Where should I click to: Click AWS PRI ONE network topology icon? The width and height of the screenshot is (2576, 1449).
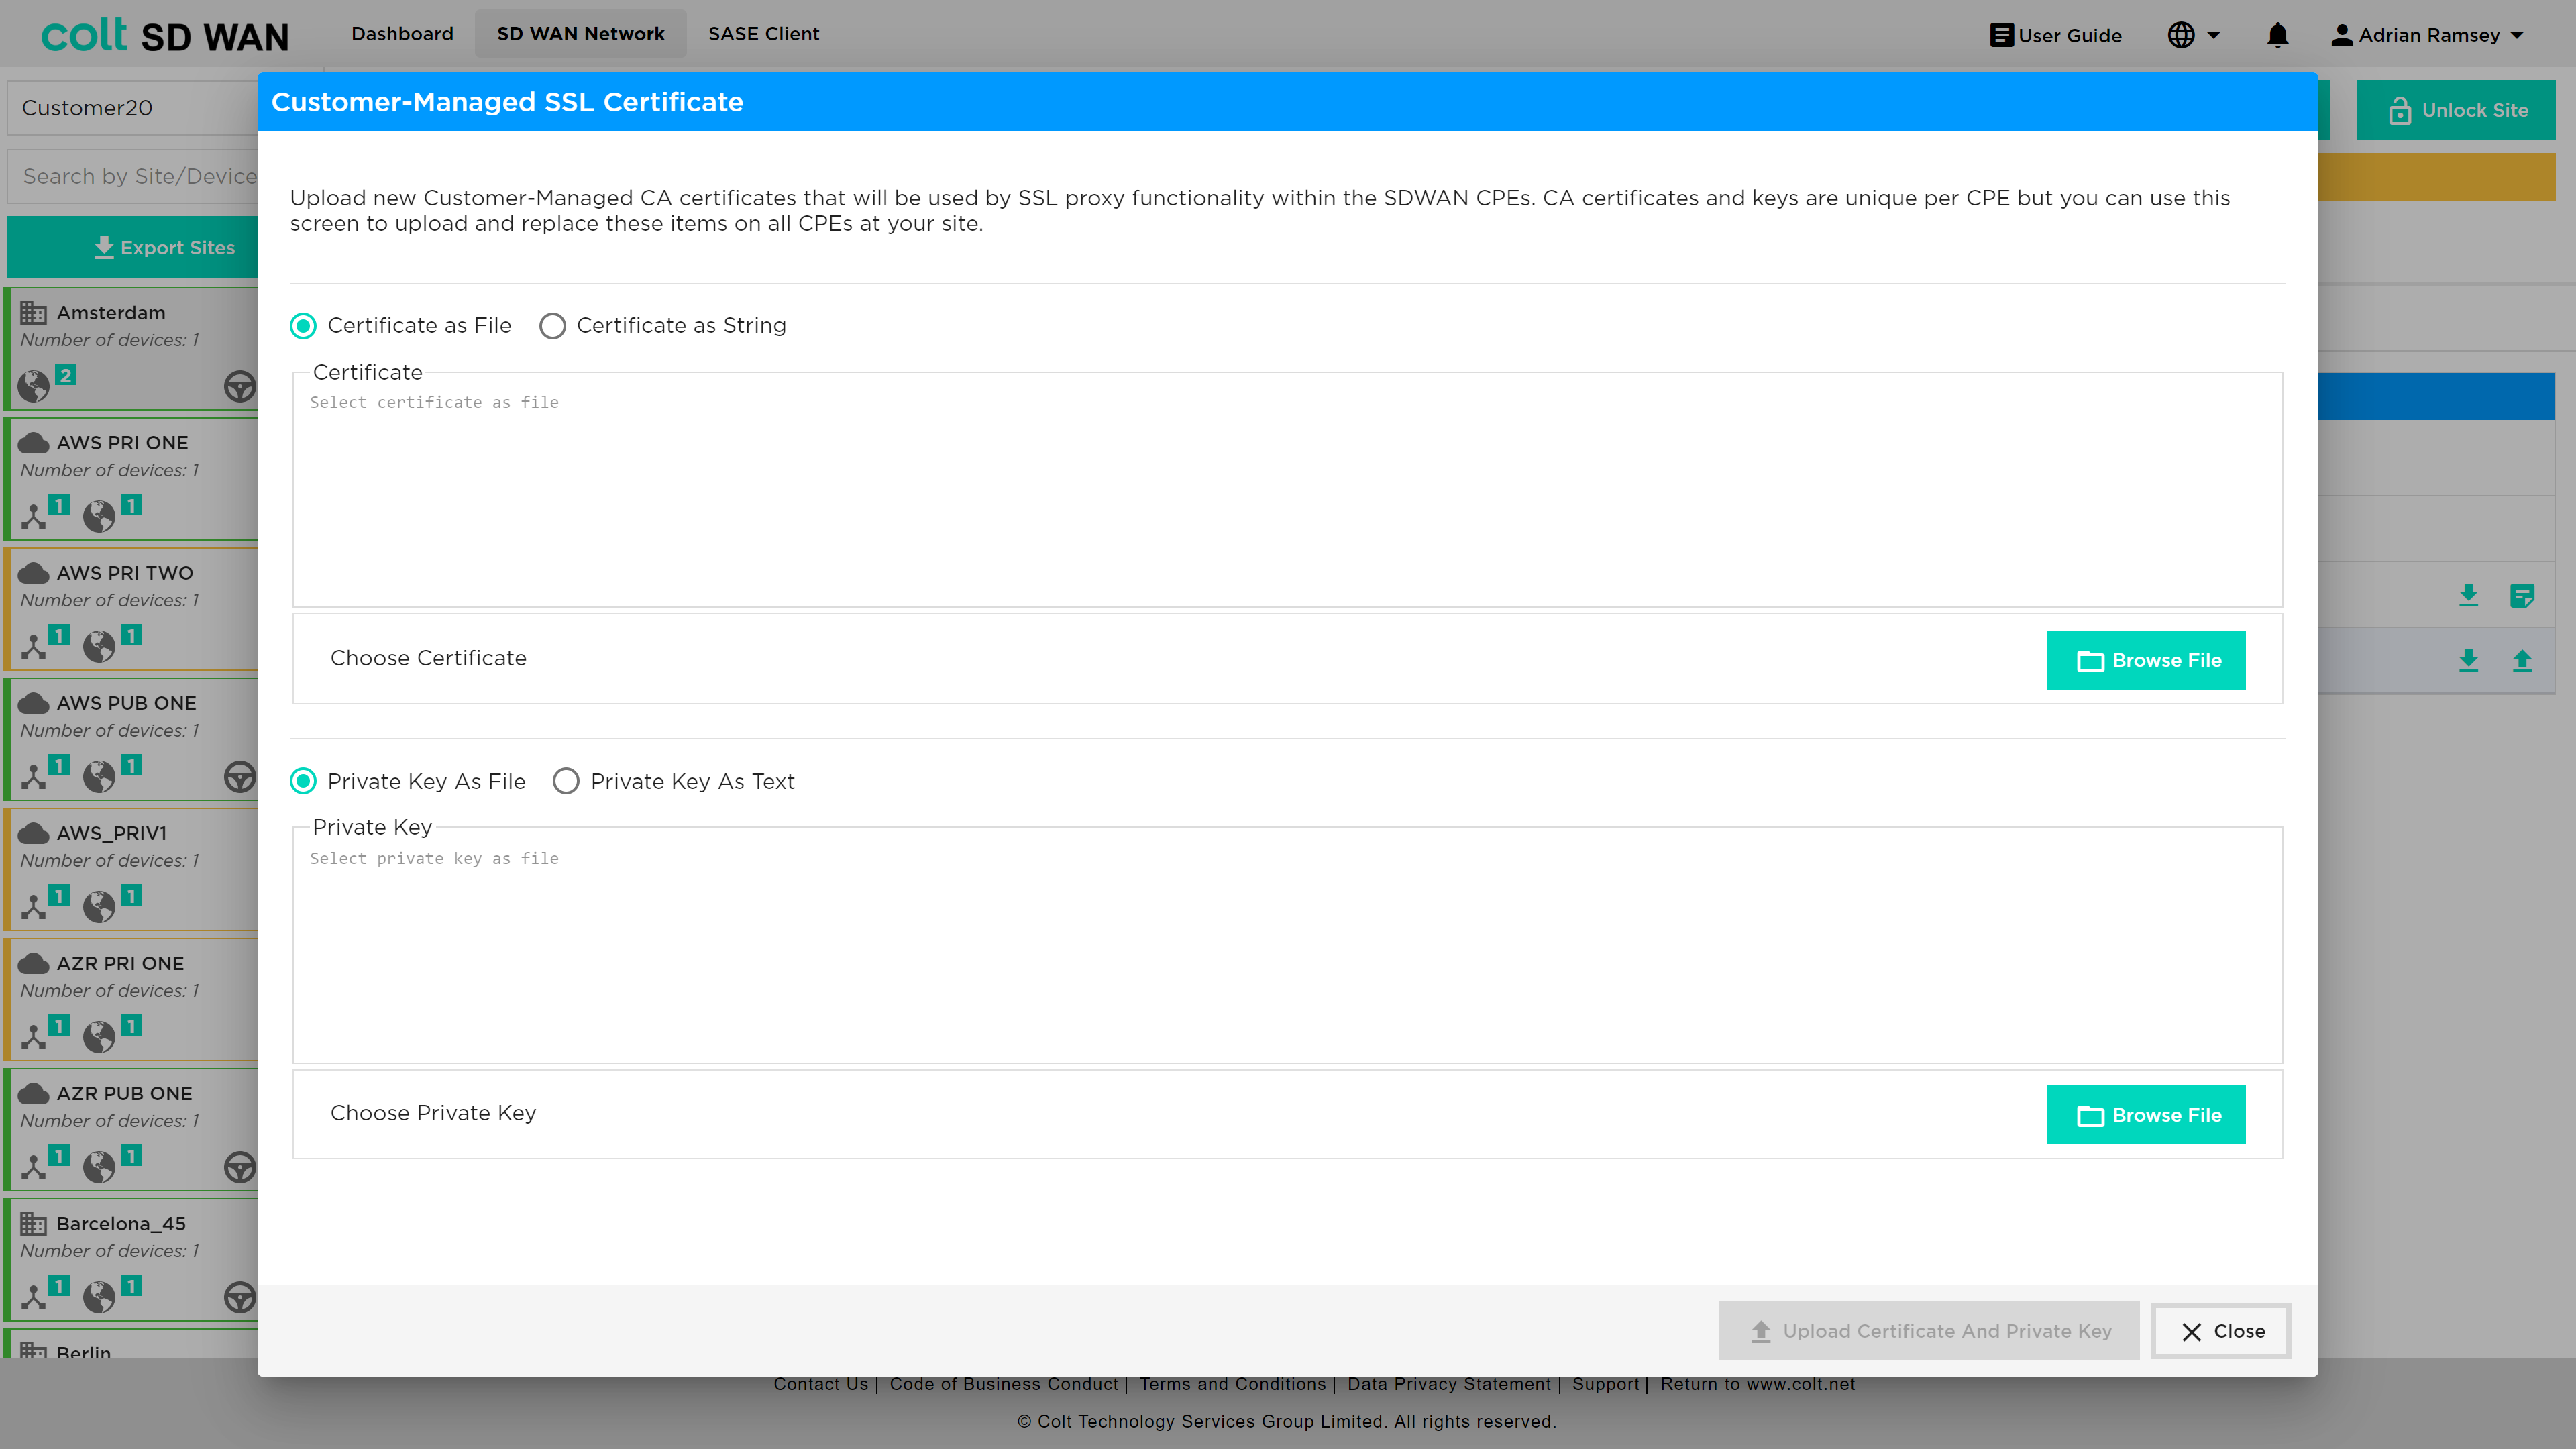coord(34,516)
